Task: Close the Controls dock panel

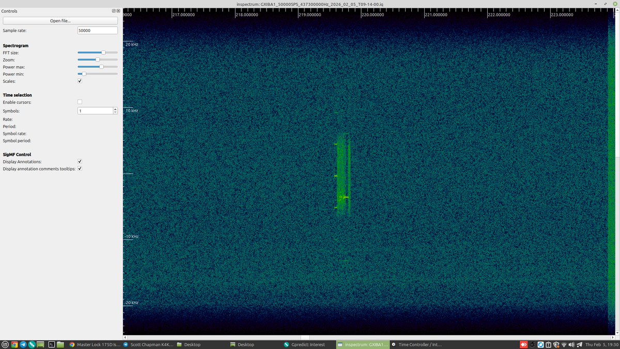Action: coord(118,11)
